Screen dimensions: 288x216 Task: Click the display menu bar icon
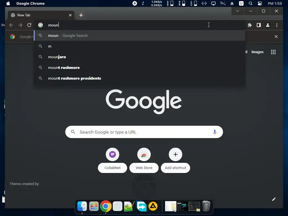coord(213,3)
